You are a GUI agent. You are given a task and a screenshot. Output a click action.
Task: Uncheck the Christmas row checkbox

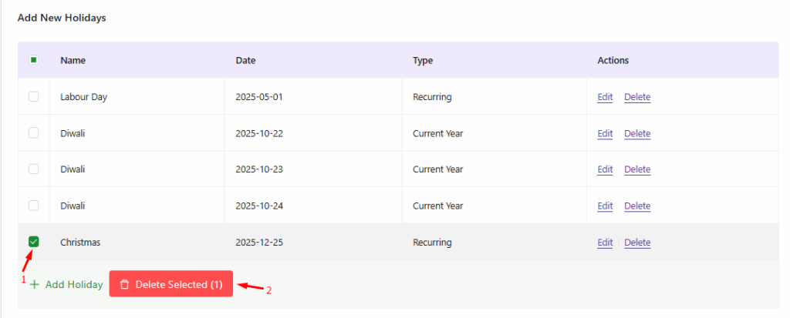pyautogui.click(x=33, y=242)
